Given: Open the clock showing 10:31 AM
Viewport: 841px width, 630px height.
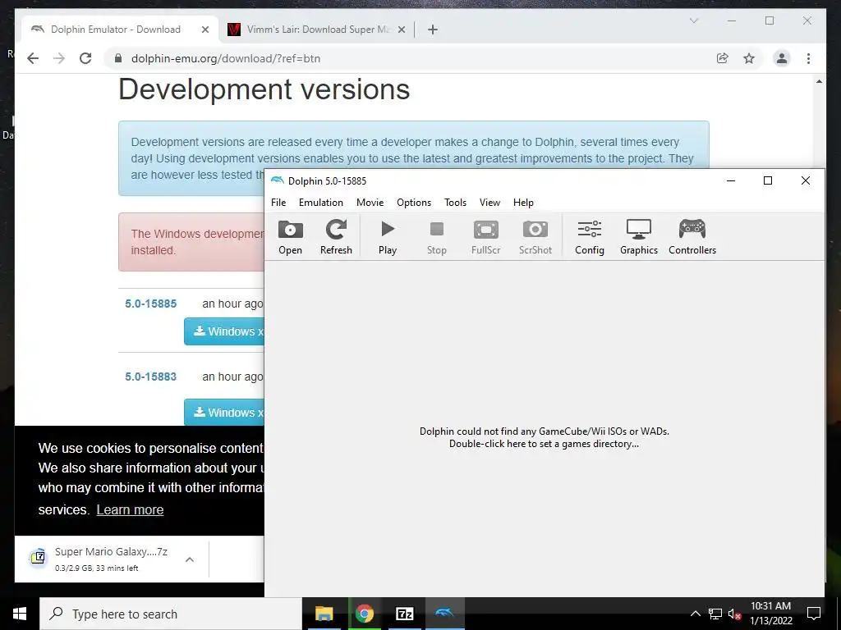Looking at the screenshot, I should (x=770, y=614).
